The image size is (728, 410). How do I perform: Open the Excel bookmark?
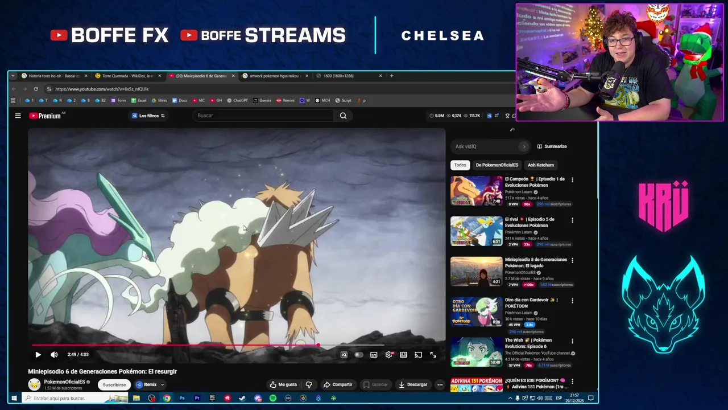pos(139,100)
